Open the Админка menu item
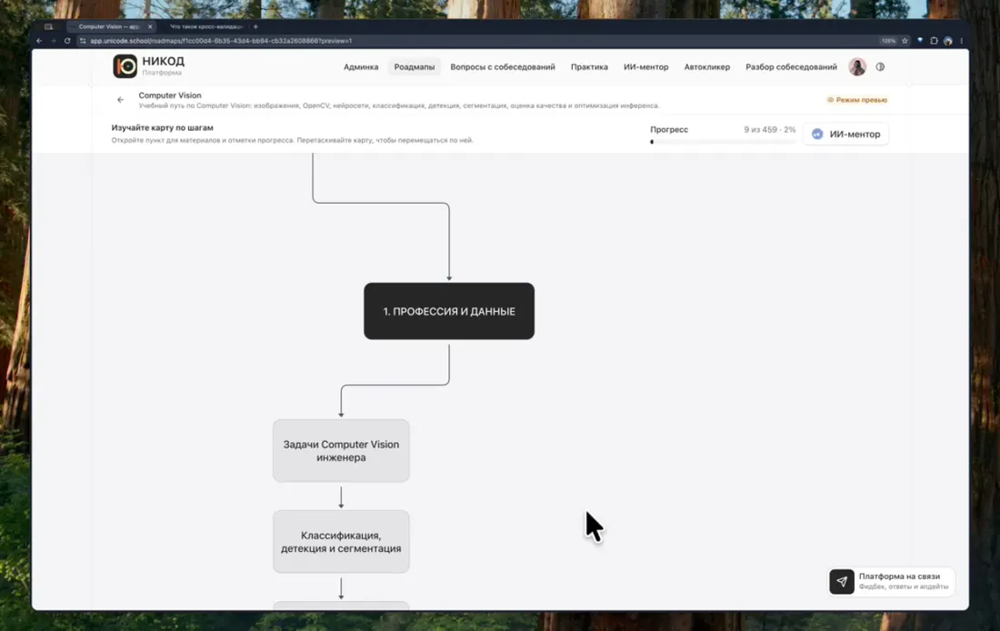The image size is (1000, 631). [361, 67]
